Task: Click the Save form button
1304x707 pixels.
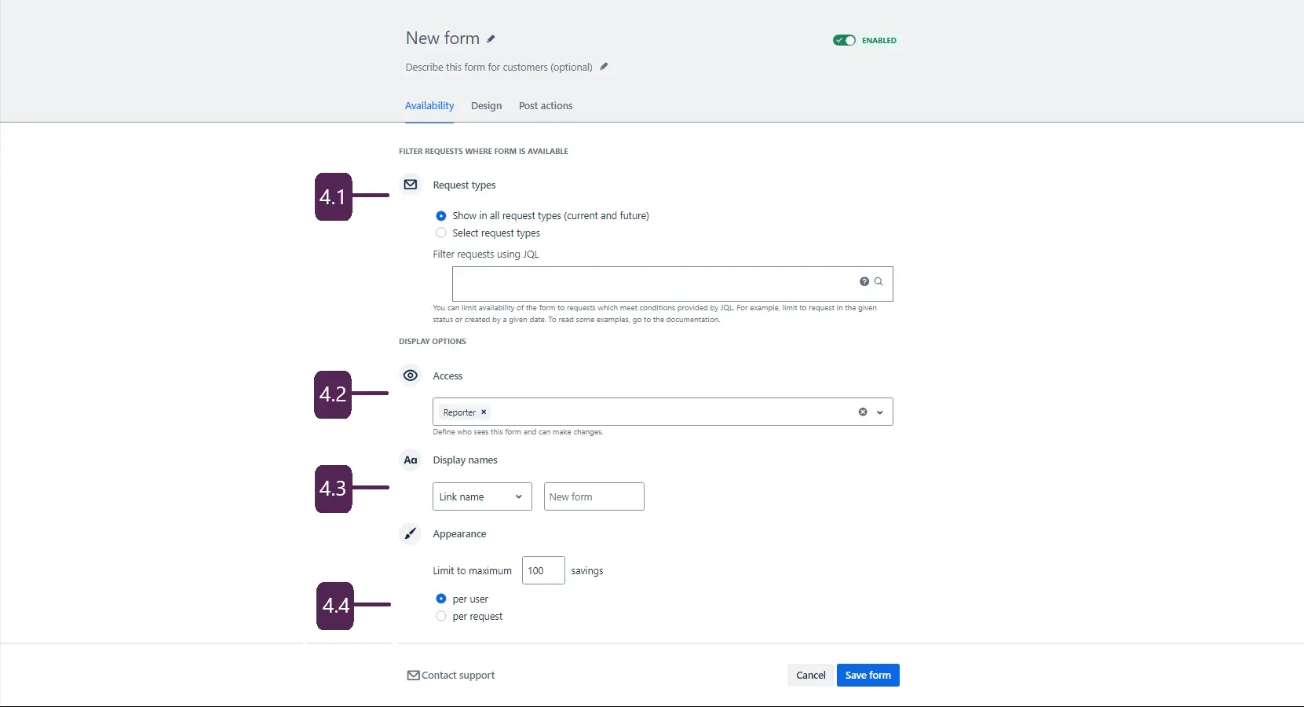Action: 868,675
